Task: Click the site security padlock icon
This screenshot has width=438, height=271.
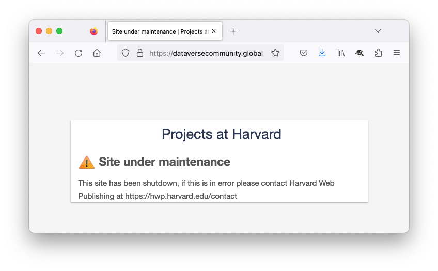Action: [139, 53]
